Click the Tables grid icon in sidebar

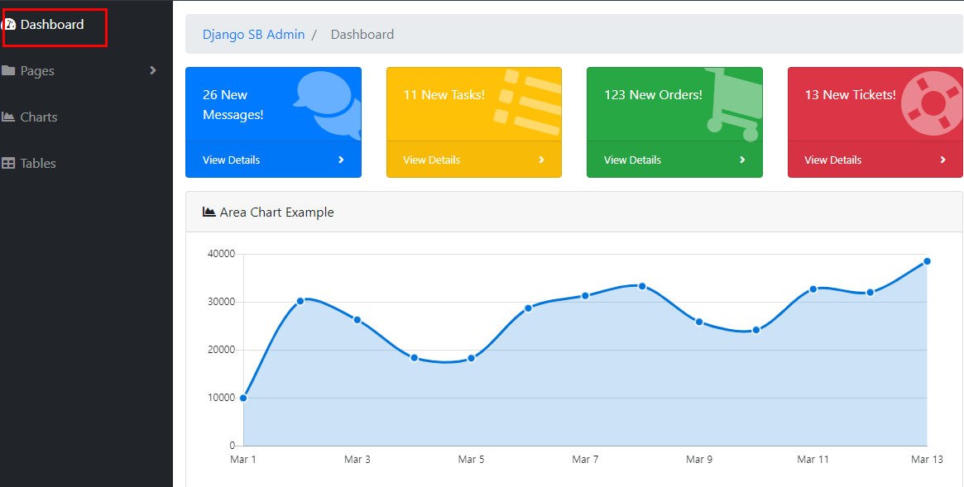coord(8,164)
